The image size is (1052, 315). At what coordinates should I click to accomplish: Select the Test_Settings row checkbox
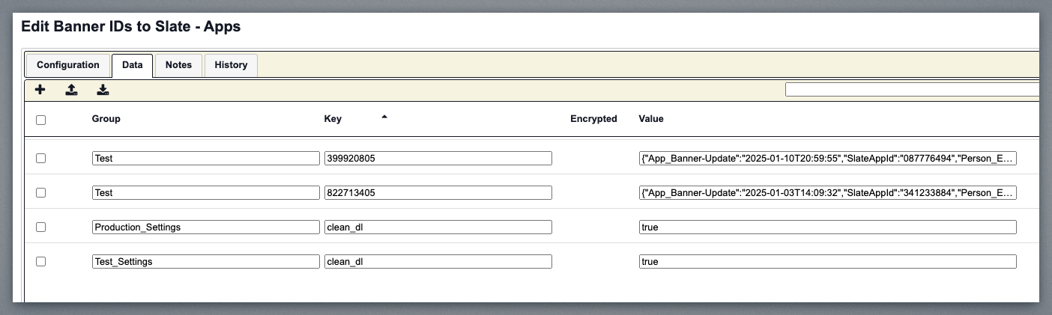41,261
